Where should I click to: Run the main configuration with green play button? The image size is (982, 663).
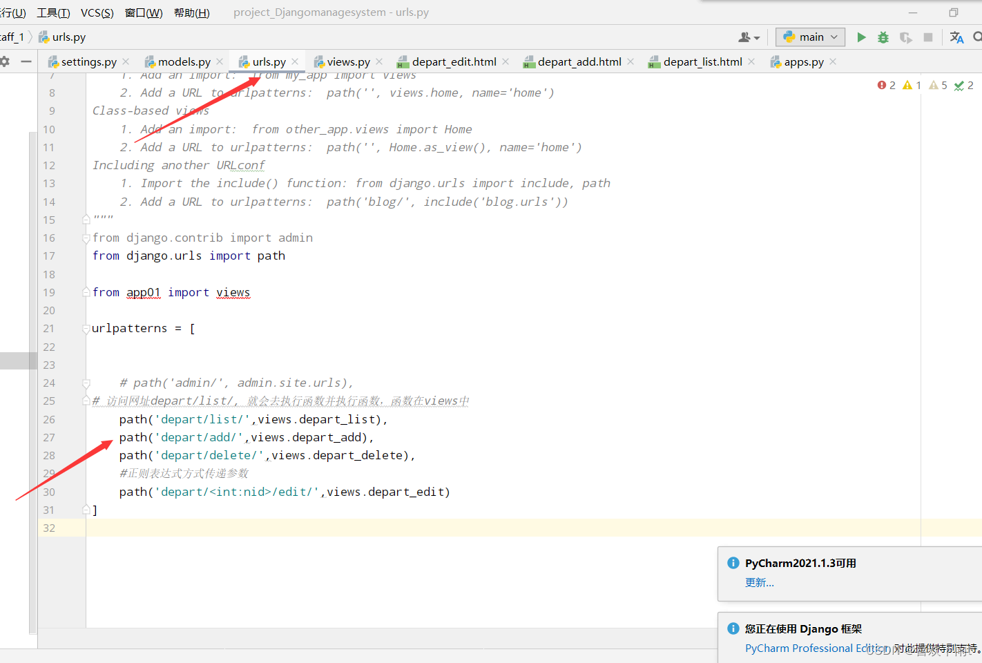pyautogui.click(x=861, y=37)
